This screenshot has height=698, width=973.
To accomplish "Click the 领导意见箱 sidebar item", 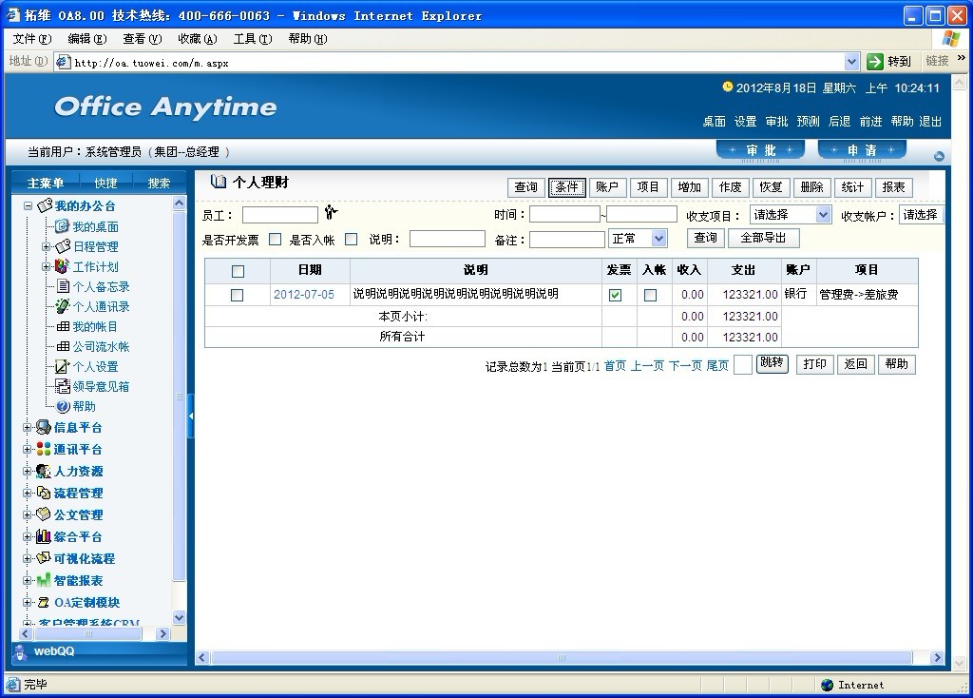I will (x=101, y=386).
